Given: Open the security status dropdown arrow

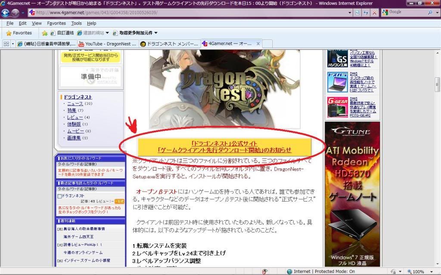Looking at the screenshot, I should pos(400,272).
